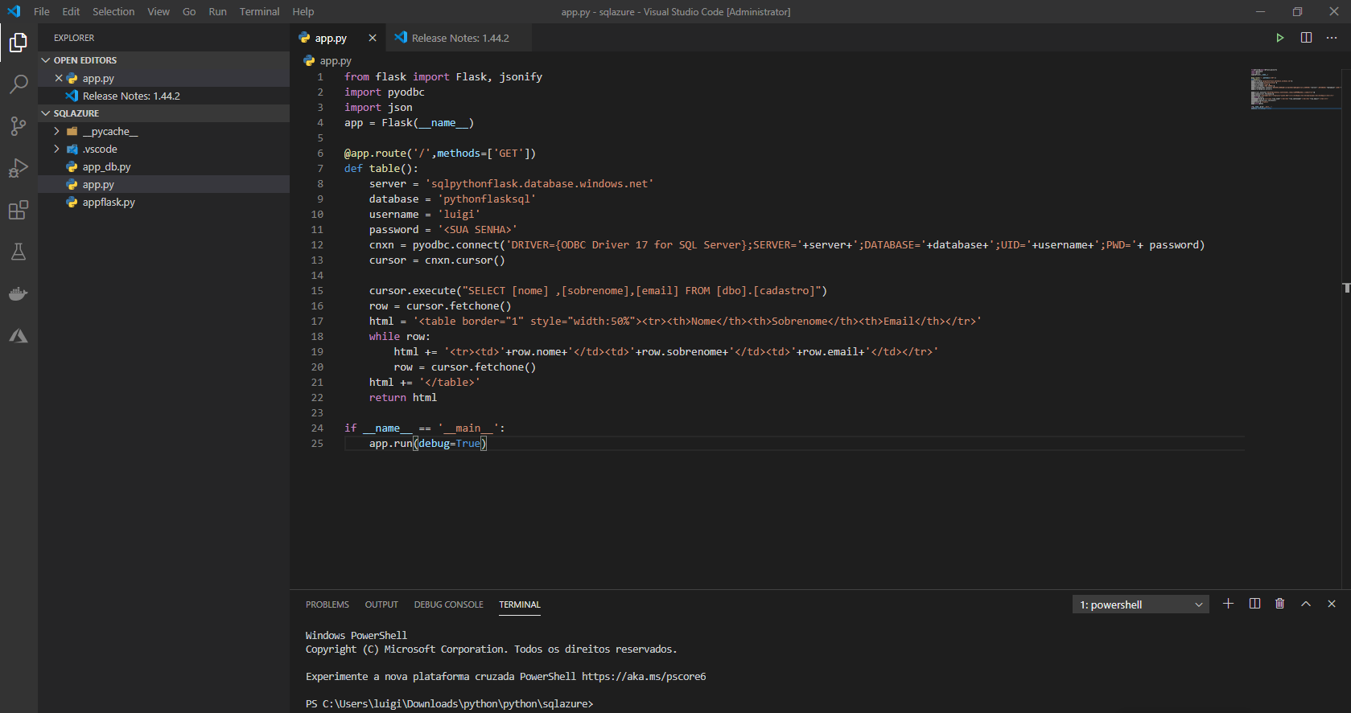Switch to Release Notes: 1.44.2 tab

coord(459,38)
